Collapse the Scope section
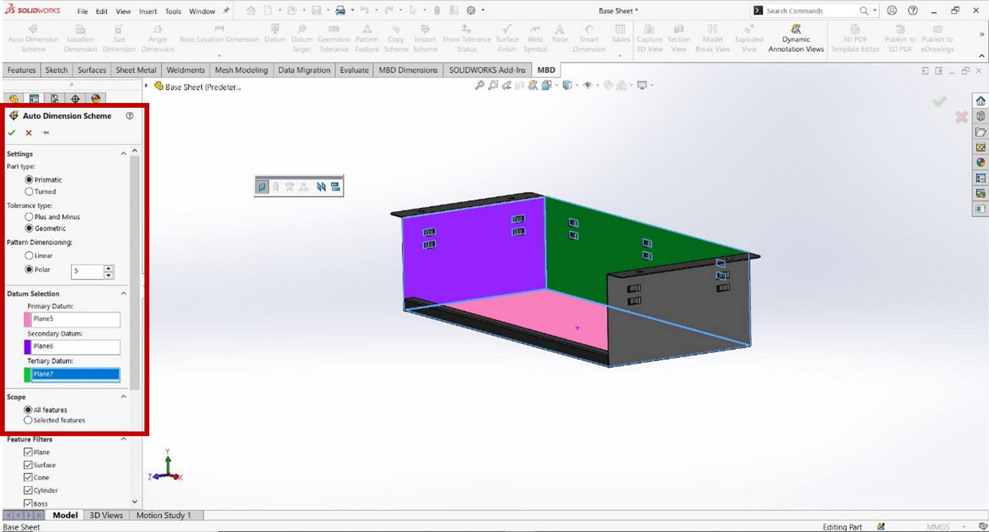Screen dimensions: 989x532 click(123, 397)
